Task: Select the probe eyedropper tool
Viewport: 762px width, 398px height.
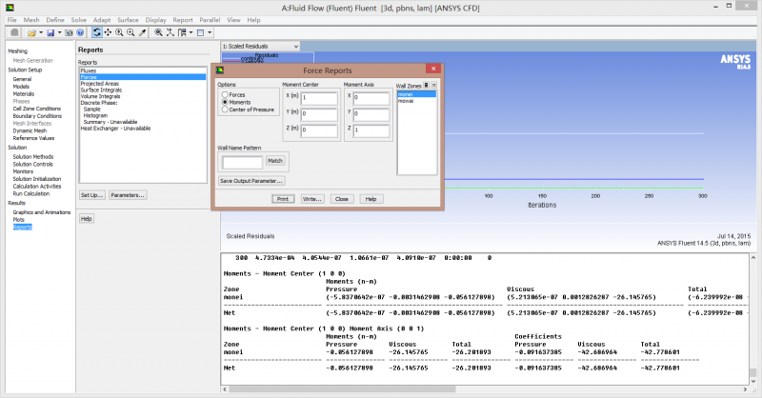Action: pyautogui.click(x=142, y=32)
